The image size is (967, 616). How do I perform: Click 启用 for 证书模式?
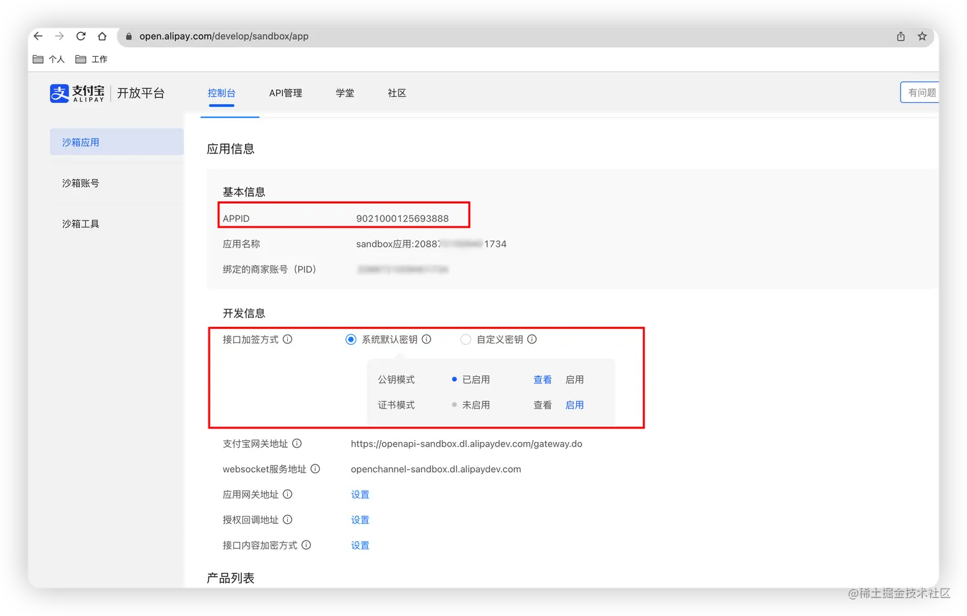(574, 405)
